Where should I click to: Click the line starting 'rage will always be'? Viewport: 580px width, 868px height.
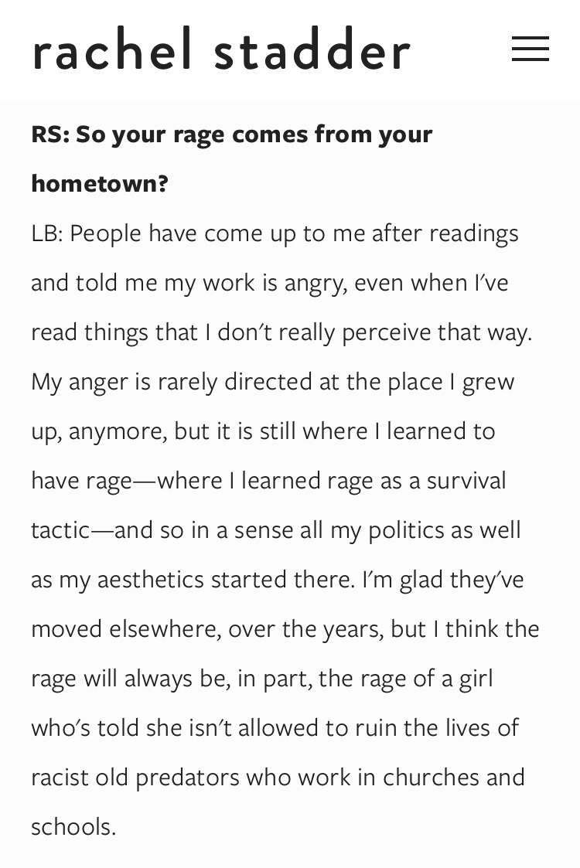click(x=261, y=679)
